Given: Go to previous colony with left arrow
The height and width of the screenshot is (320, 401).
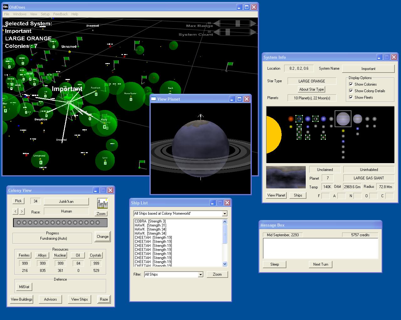Looking at the screenshot, I should tap(15, 211).
